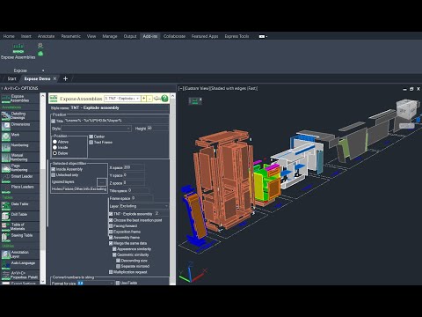The width and height of the screenshot is (422, 317).
Task: Open the Numbering tool icon
Action: point(6,147)
